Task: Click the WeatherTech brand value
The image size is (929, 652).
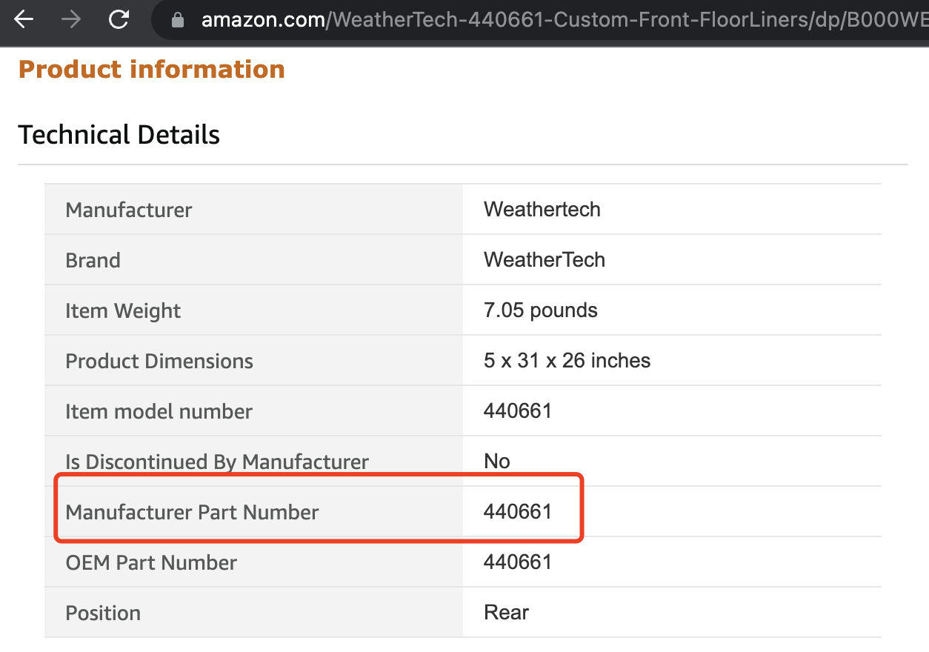Action: point(544,260)
